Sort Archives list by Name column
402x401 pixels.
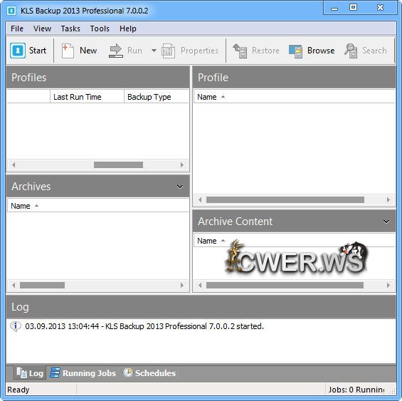(x=98, y=206)
